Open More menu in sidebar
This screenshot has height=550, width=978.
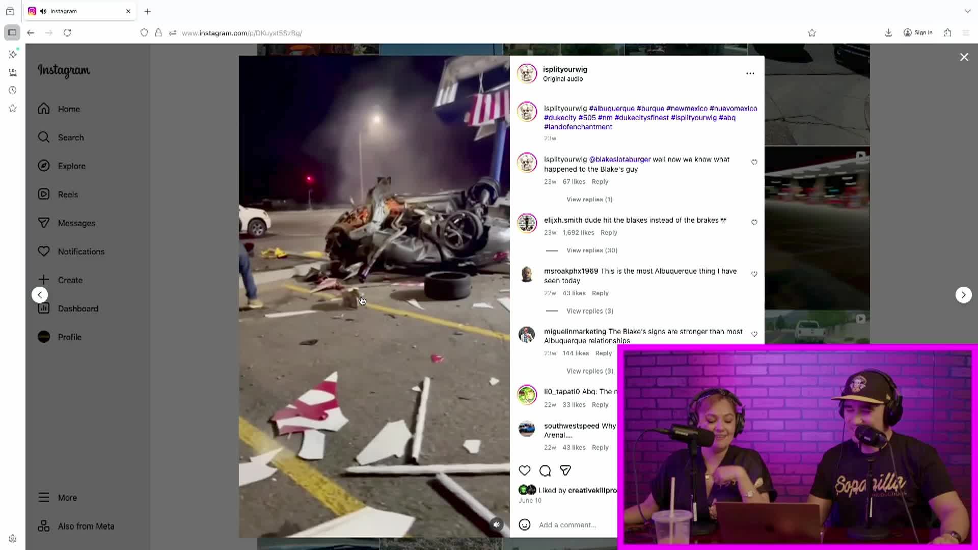(67, 498)
